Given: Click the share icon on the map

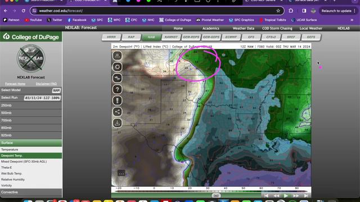Looking at the screenshot, I should coord(118,112).
